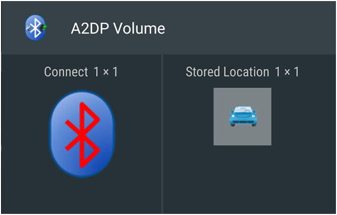This screenshot has height=215, width=337.
Task: Click the car's windshield in Stored Location
Action: click(243, 110)
